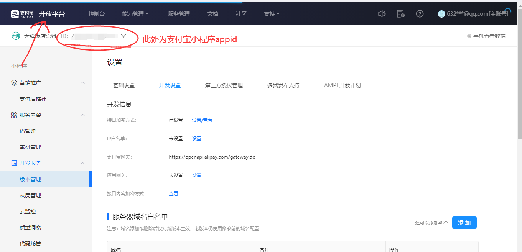Open 素材管理 in the sidebar
The width and height of the screenshot is (522, 252).
point(30,147)
